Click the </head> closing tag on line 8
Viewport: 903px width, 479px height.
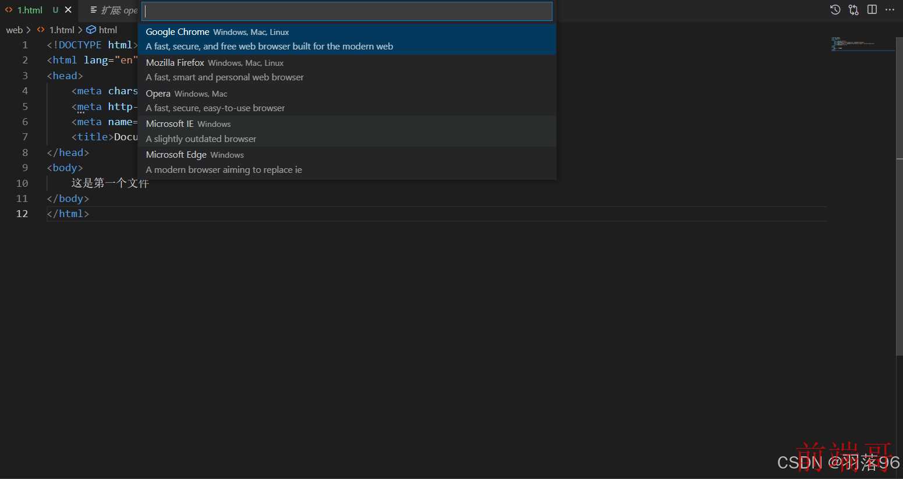(68, 152)
